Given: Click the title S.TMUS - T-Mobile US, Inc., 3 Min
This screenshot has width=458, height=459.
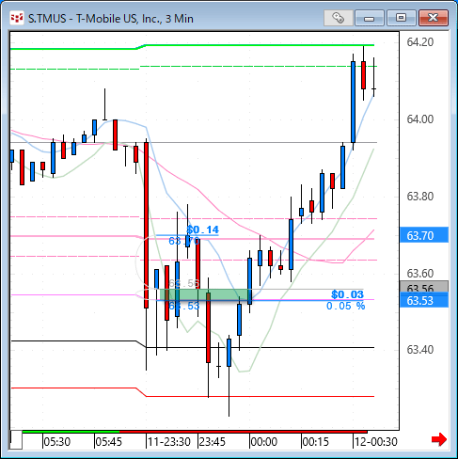Looking at the screenshot, I should coord(111,19).
